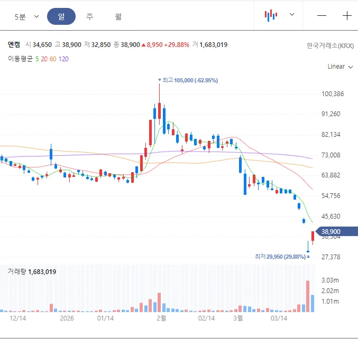Click the 최고 105,000 high marker
Viewport: 358px width, 339px height.
coord(190,80)
